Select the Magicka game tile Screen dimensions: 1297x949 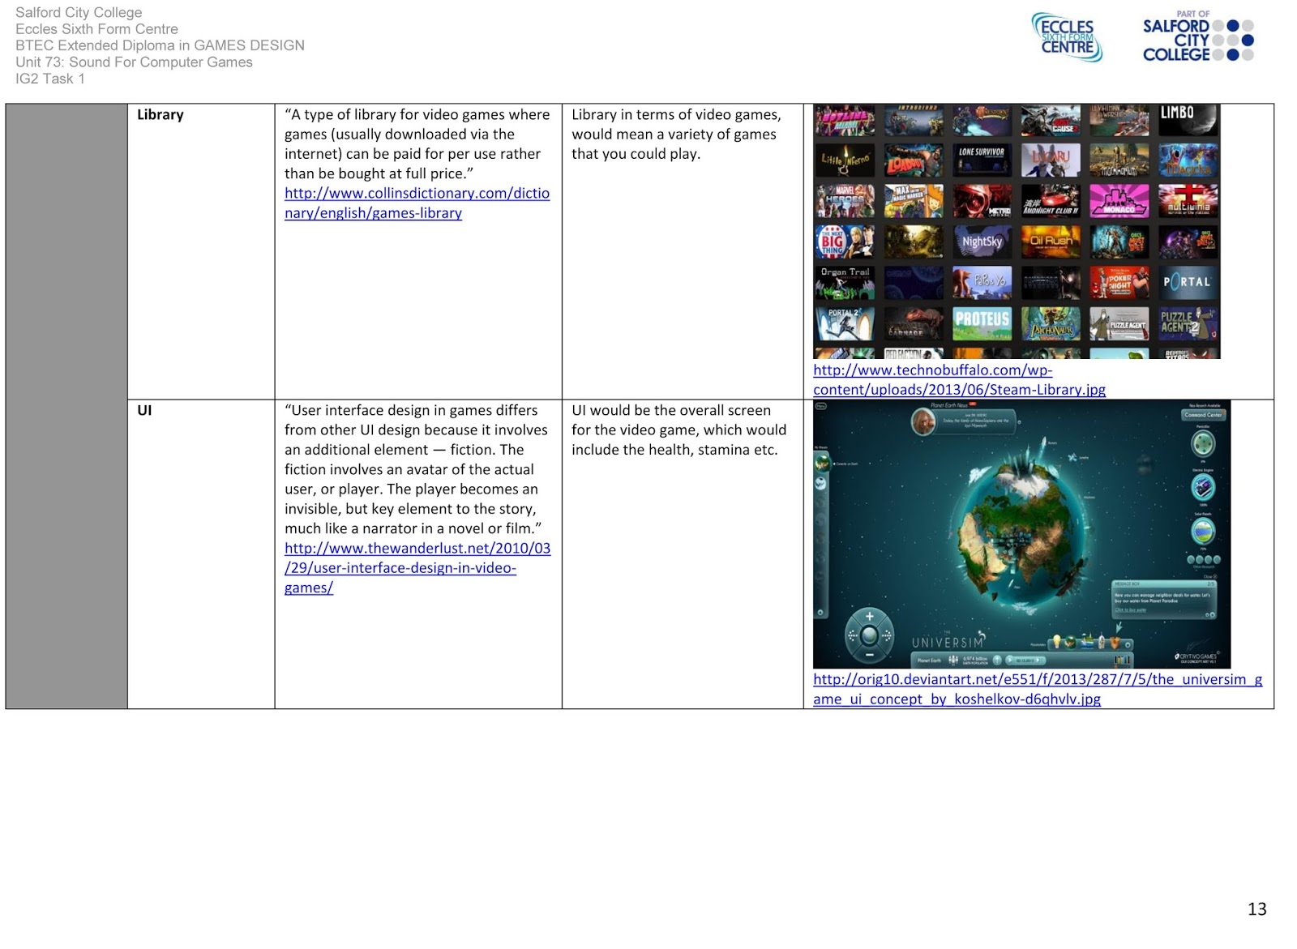click(x=1188, y=160)
